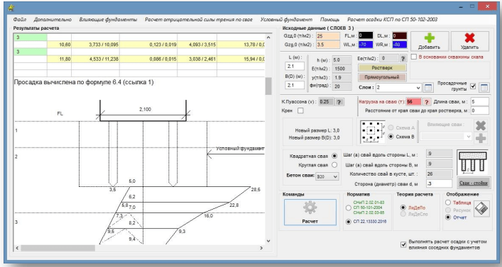Viewport: 502px width, 267px height.
Task: Click help question mark next to К.Пуассона
Action: pos(339,102)
